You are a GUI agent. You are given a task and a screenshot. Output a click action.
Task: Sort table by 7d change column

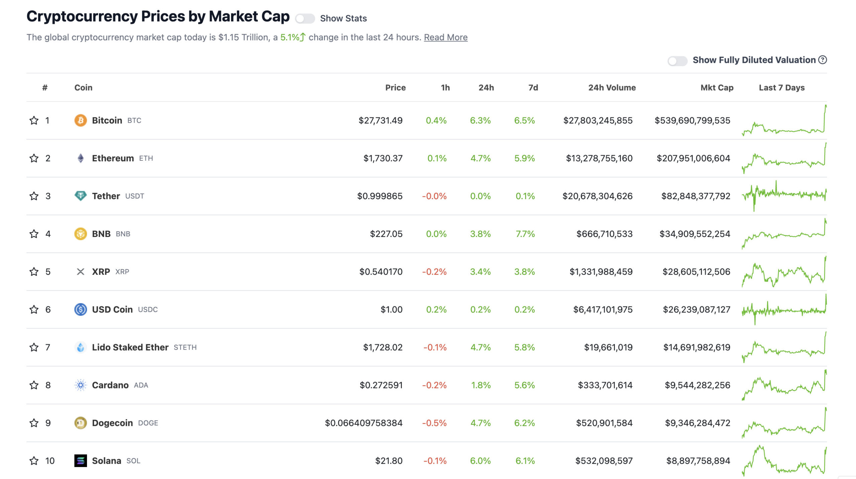click(533, 88)
